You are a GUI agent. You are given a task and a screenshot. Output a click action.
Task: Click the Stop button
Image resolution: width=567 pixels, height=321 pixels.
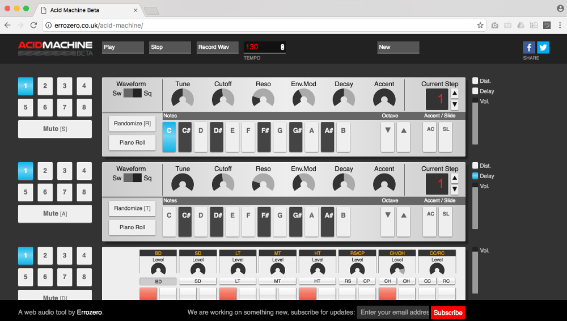(x=170, y=47)
